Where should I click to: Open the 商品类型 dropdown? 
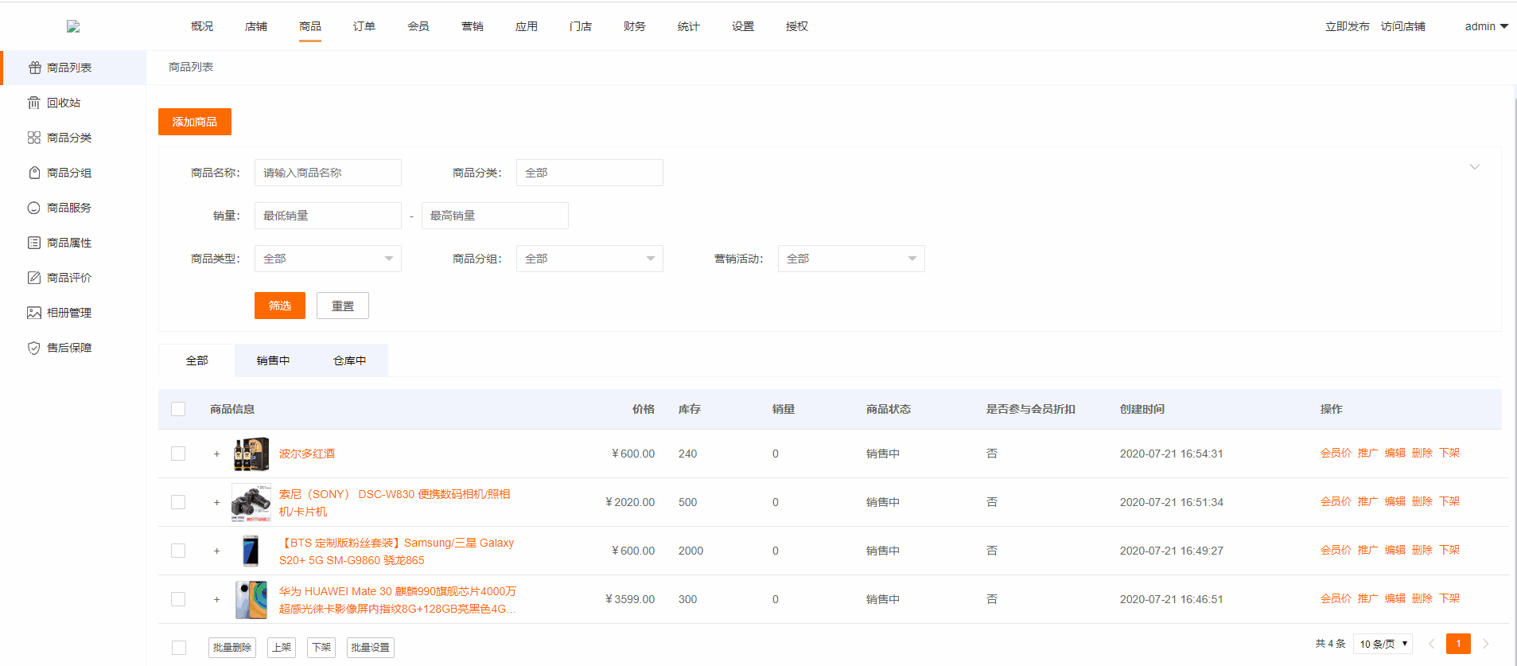click(328, 259)
